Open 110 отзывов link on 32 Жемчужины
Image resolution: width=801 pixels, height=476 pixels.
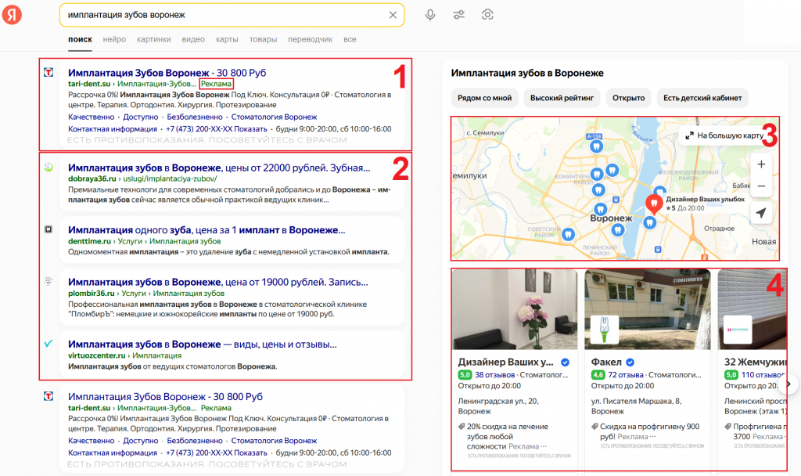[x=763, y=375]
